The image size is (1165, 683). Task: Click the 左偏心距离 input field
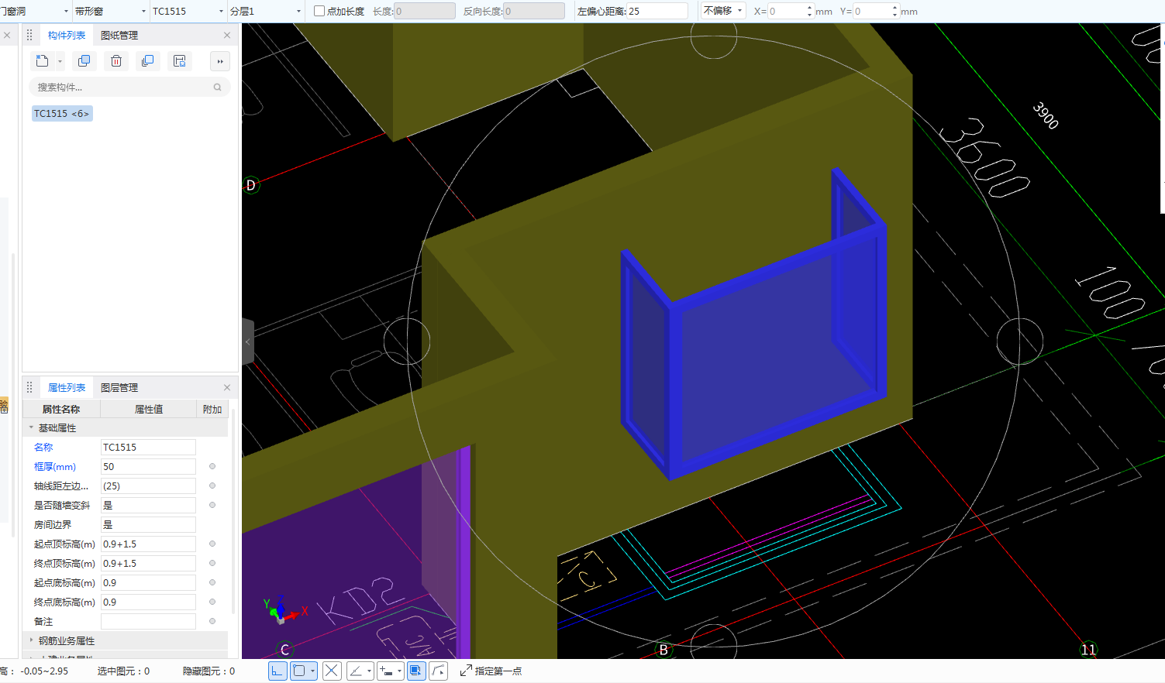[657, 12]
